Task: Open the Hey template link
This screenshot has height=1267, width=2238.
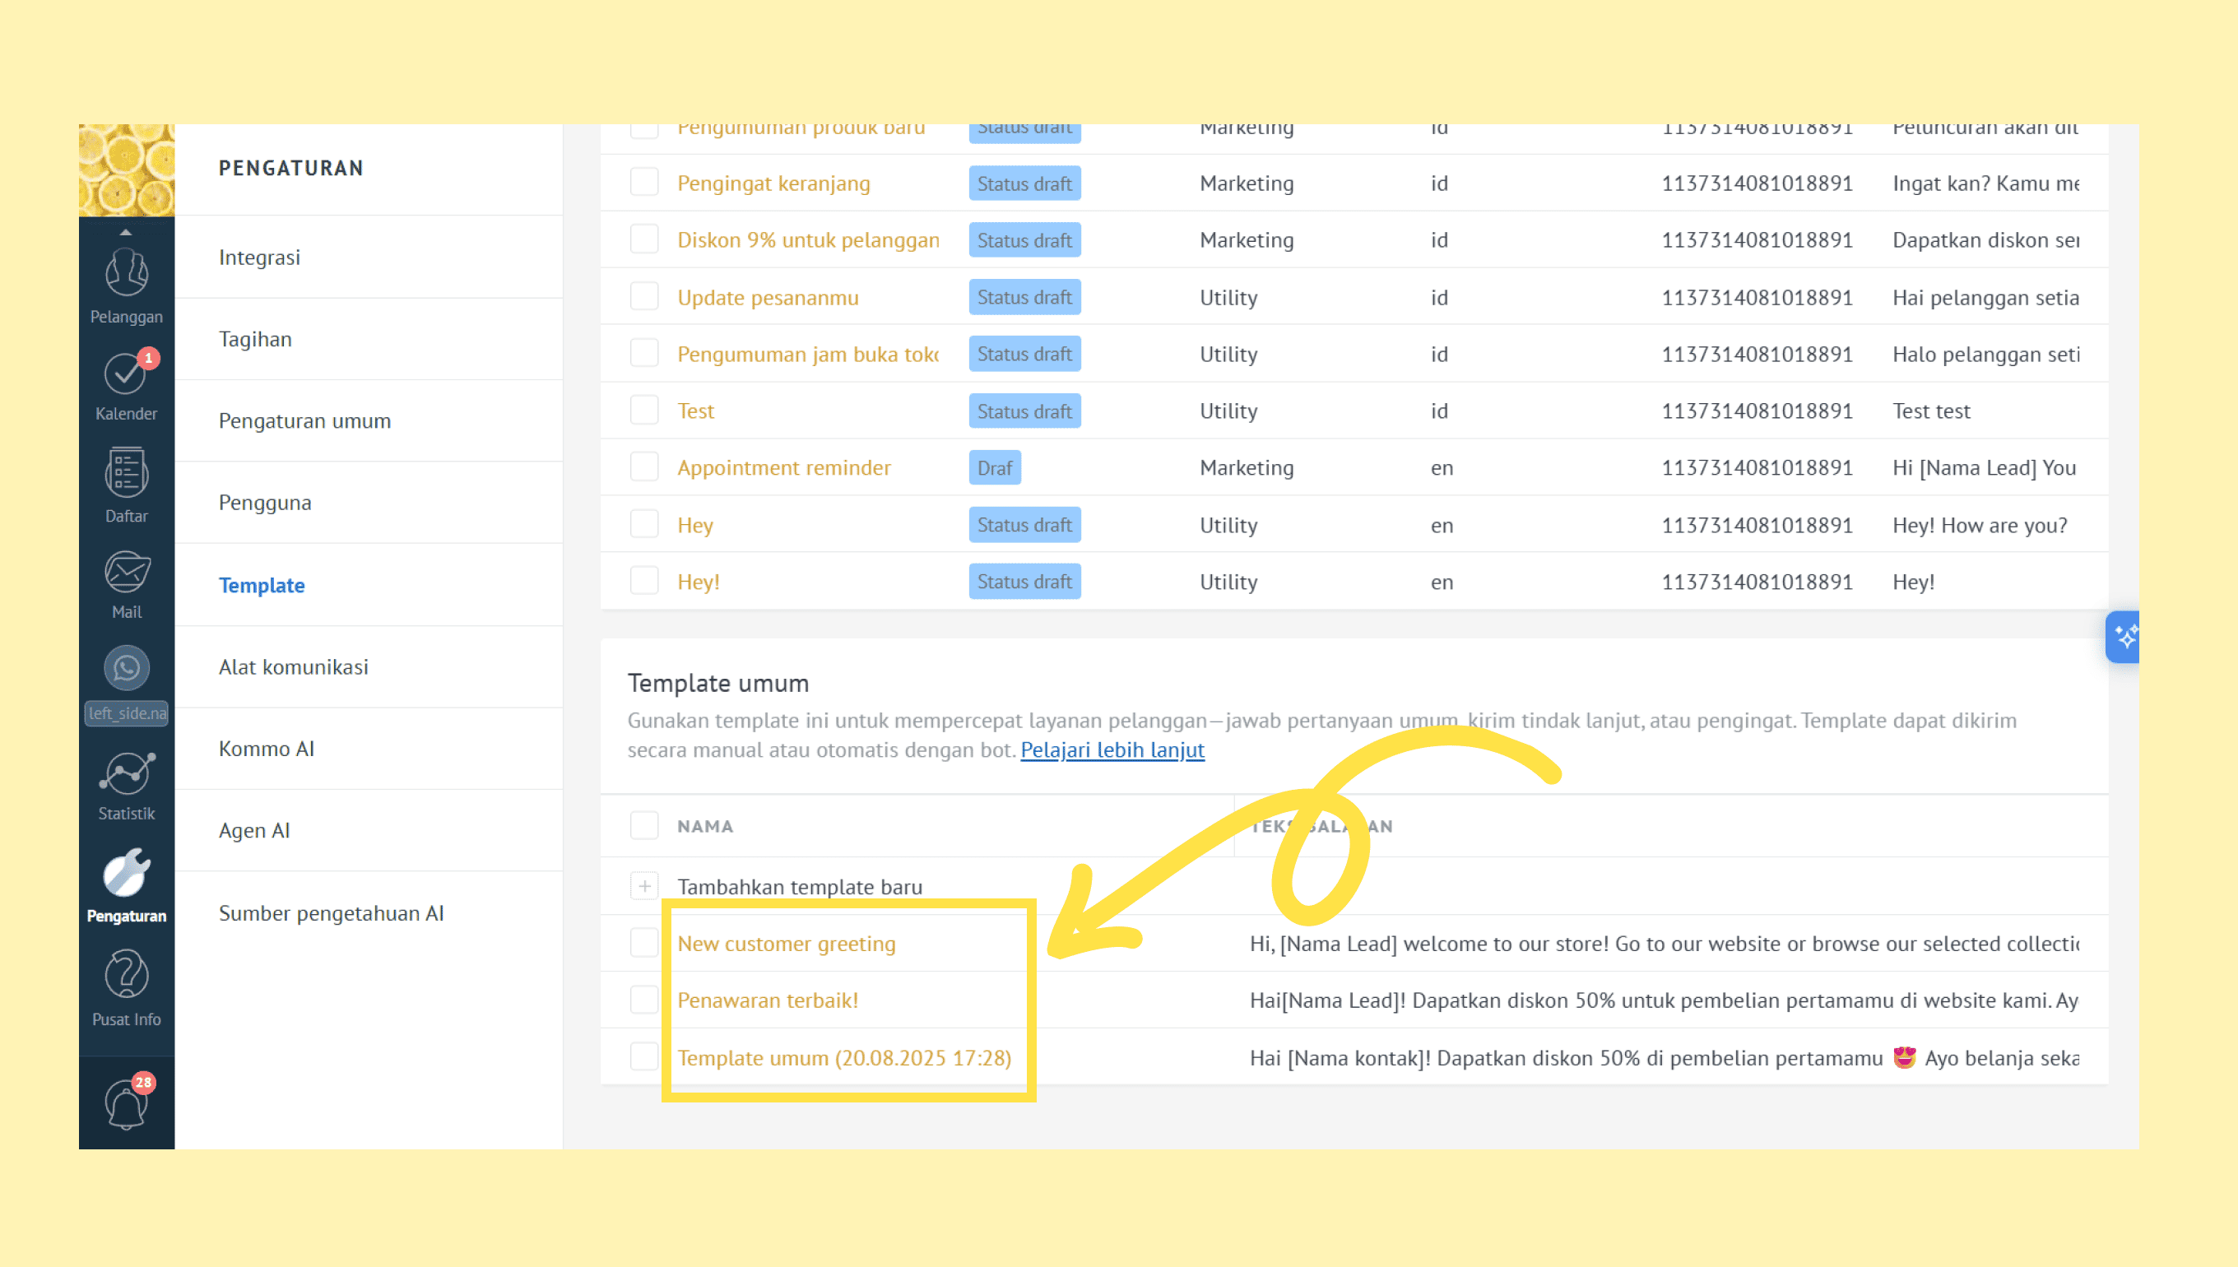Action: click(x=695, y=526)
